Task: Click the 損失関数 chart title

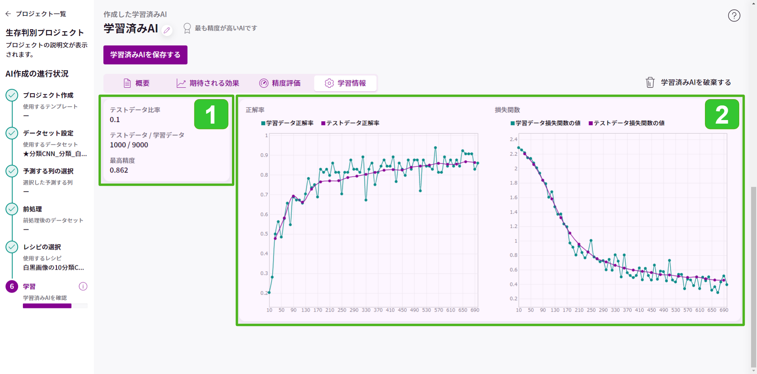Action: (507, 110)
